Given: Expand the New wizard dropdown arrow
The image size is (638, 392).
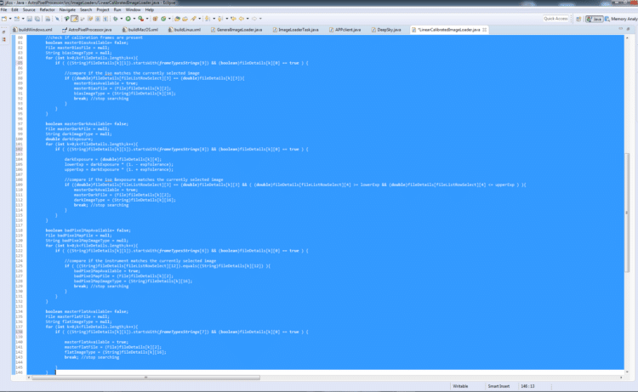Looking at the screenshot, I should 10,19.
